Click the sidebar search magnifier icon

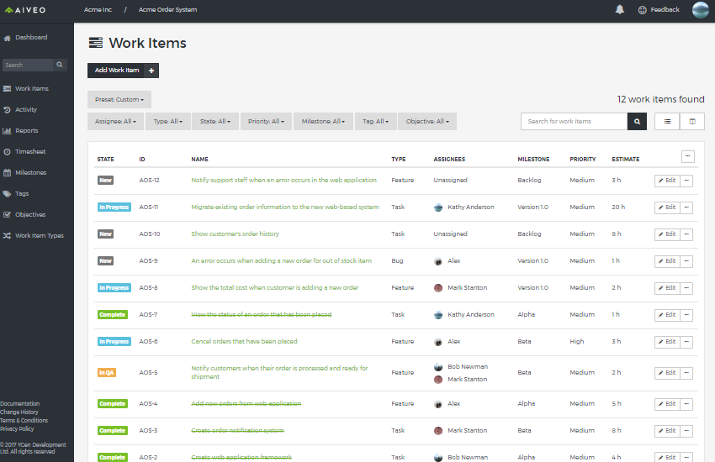pyautogui.click(x=60, y=65)
